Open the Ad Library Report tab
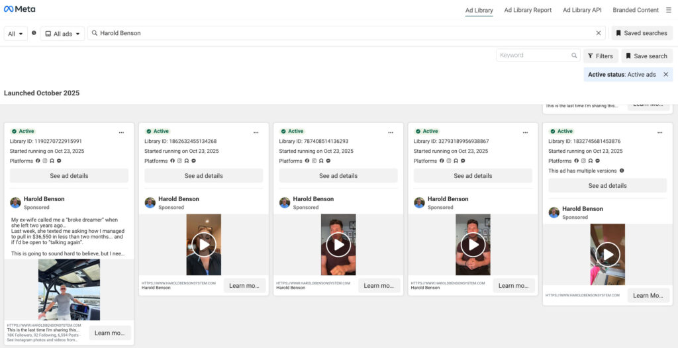 (x=528, y=10)
